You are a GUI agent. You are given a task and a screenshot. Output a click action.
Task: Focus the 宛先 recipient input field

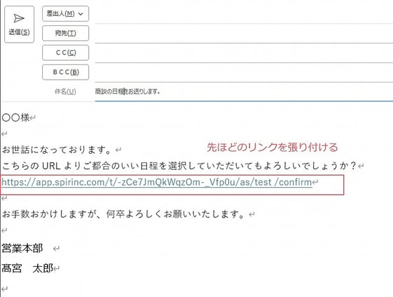coord(244,34)
